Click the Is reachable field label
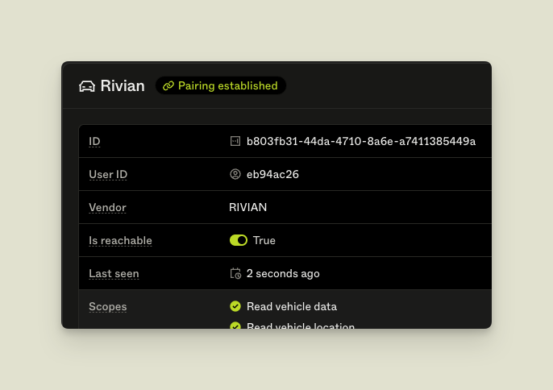This screenshot has height=390, width=553. (x=120, y=240)
